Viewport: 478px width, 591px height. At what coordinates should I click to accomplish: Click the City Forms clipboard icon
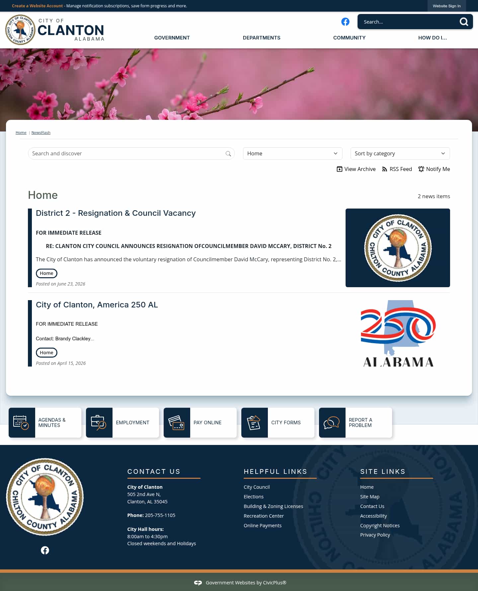(x=254, y=422)
